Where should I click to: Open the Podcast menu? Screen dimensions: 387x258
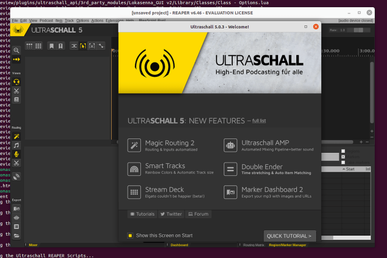[46, 21]
